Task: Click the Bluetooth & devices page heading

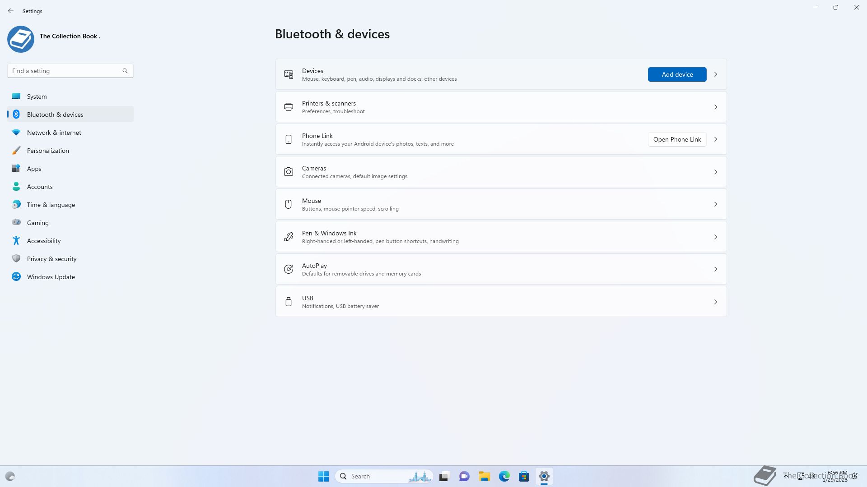Action: [332, 34]
